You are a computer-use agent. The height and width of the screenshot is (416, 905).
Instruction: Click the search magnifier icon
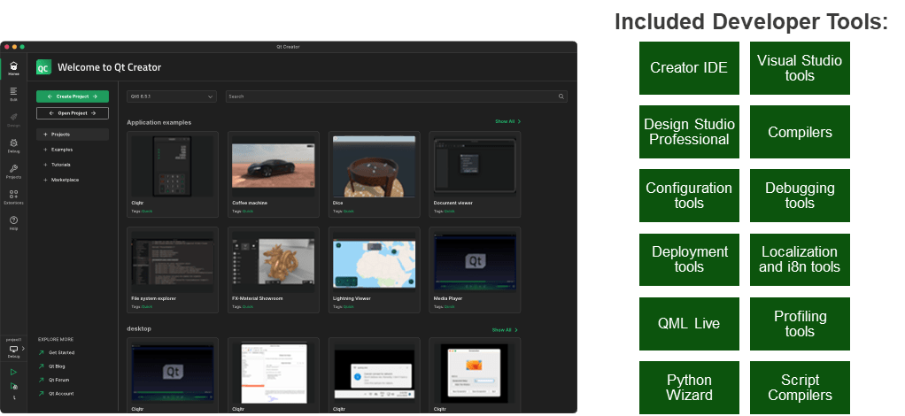(x=561, y=96)
